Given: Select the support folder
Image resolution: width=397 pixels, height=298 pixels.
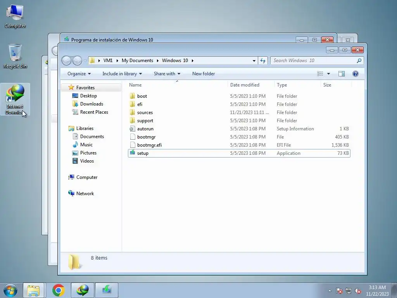Looking at the screenshot, I should point(239,121).
